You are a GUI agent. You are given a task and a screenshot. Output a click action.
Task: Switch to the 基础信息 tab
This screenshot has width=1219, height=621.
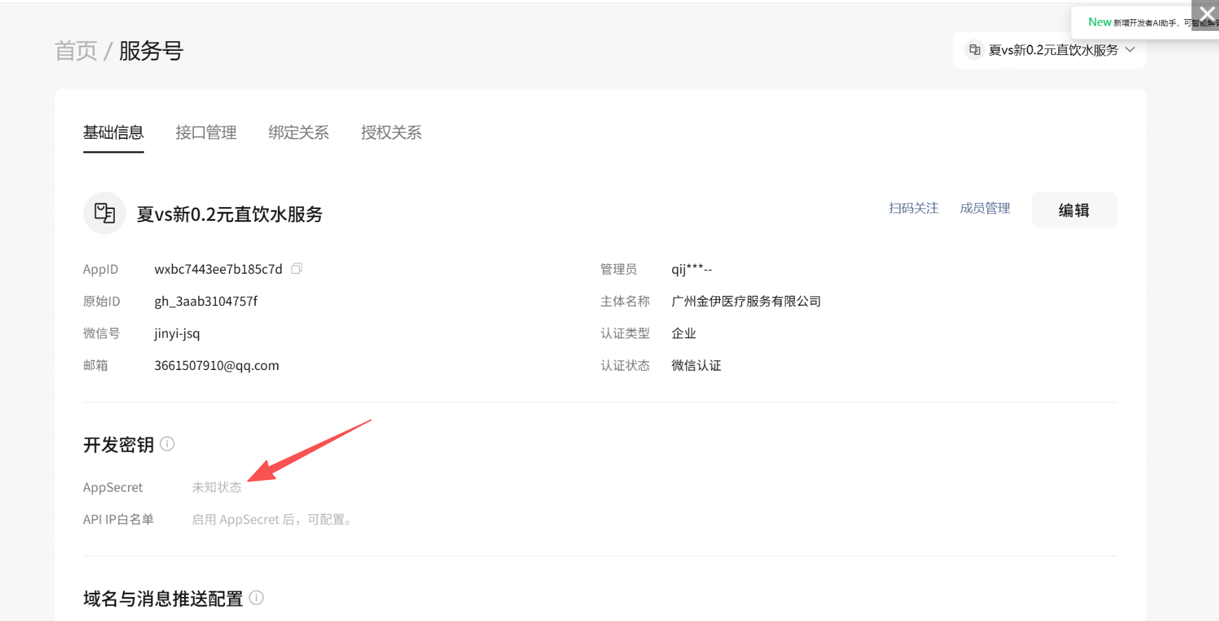tap(113, 132)
